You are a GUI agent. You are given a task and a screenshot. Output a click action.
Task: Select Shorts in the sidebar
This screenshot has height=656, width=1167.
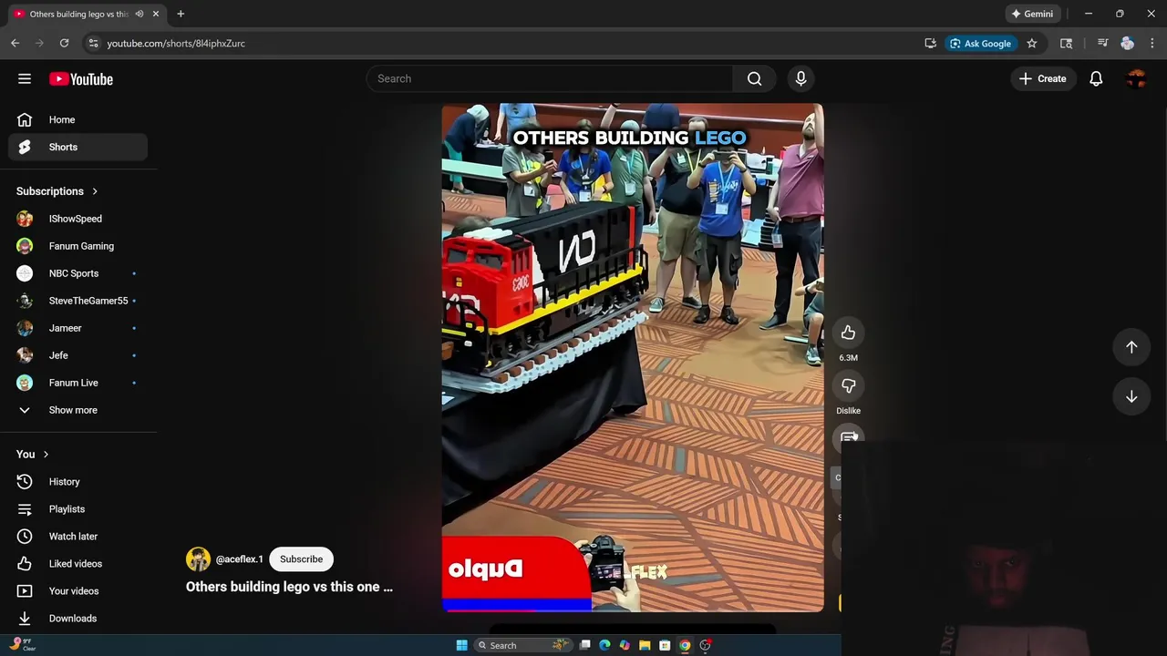tap(78, 147)
